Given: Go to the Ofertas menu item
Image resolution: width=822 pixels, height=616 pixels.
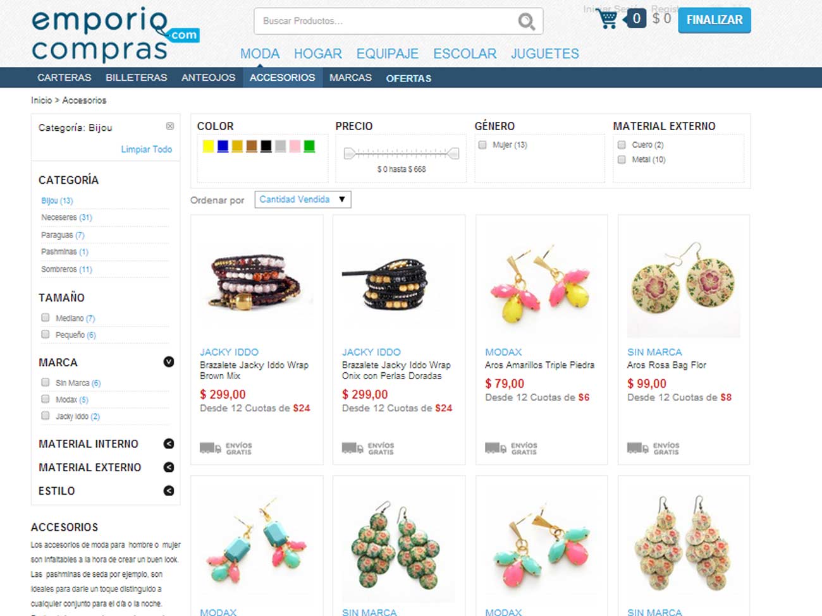Looking at the screenshot, I should click(408, 78).
